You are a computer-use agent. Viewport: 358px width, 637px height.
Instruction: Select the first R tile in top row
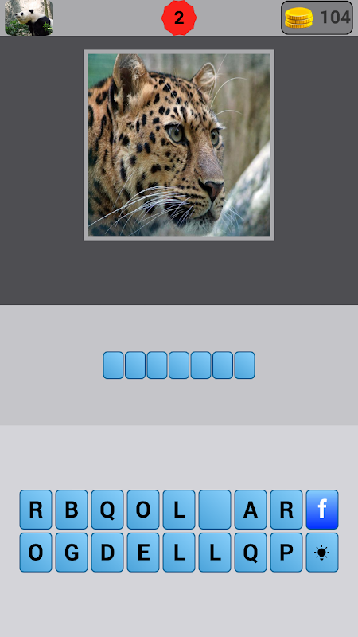(36, 510)
